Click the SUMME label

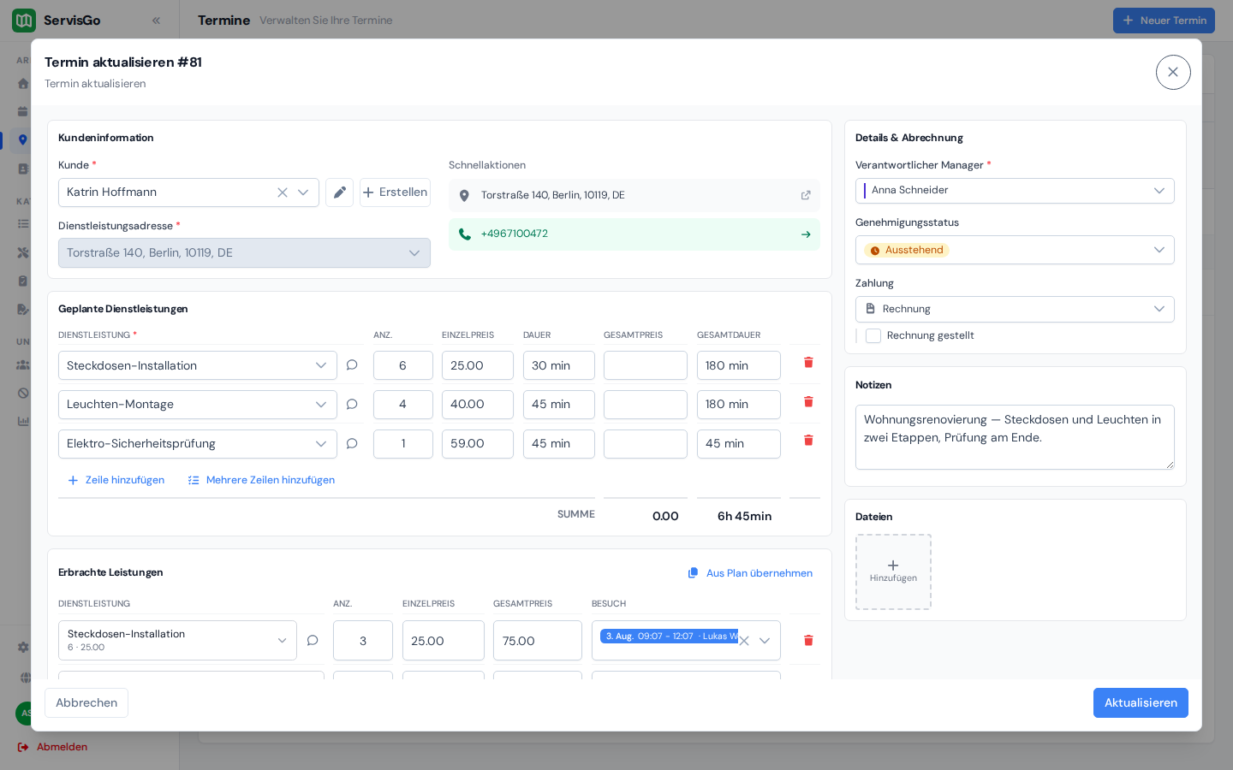pyautogui.click(x=576, y=514)
